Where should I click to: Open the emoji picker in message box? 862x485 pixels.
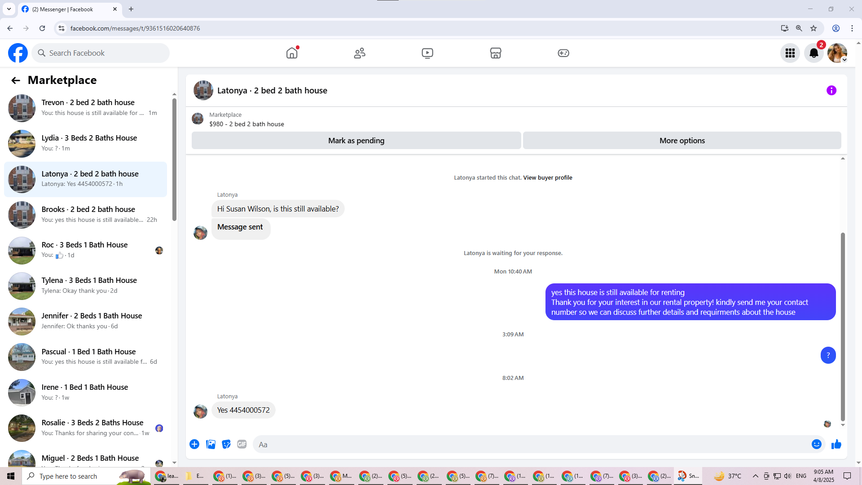[816, 444]
